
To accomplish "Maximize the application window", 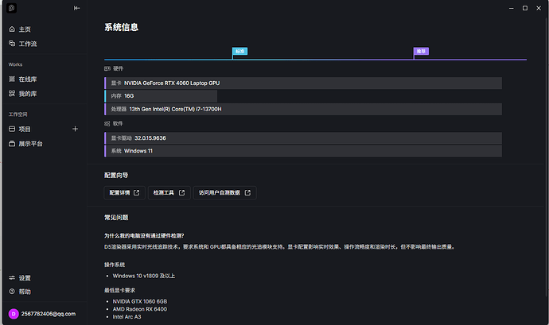I will [x=525, y=8].
